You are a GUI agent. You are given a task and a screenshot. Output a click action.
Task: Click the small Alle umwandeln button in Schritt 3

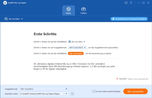click(x=76, y=54)
